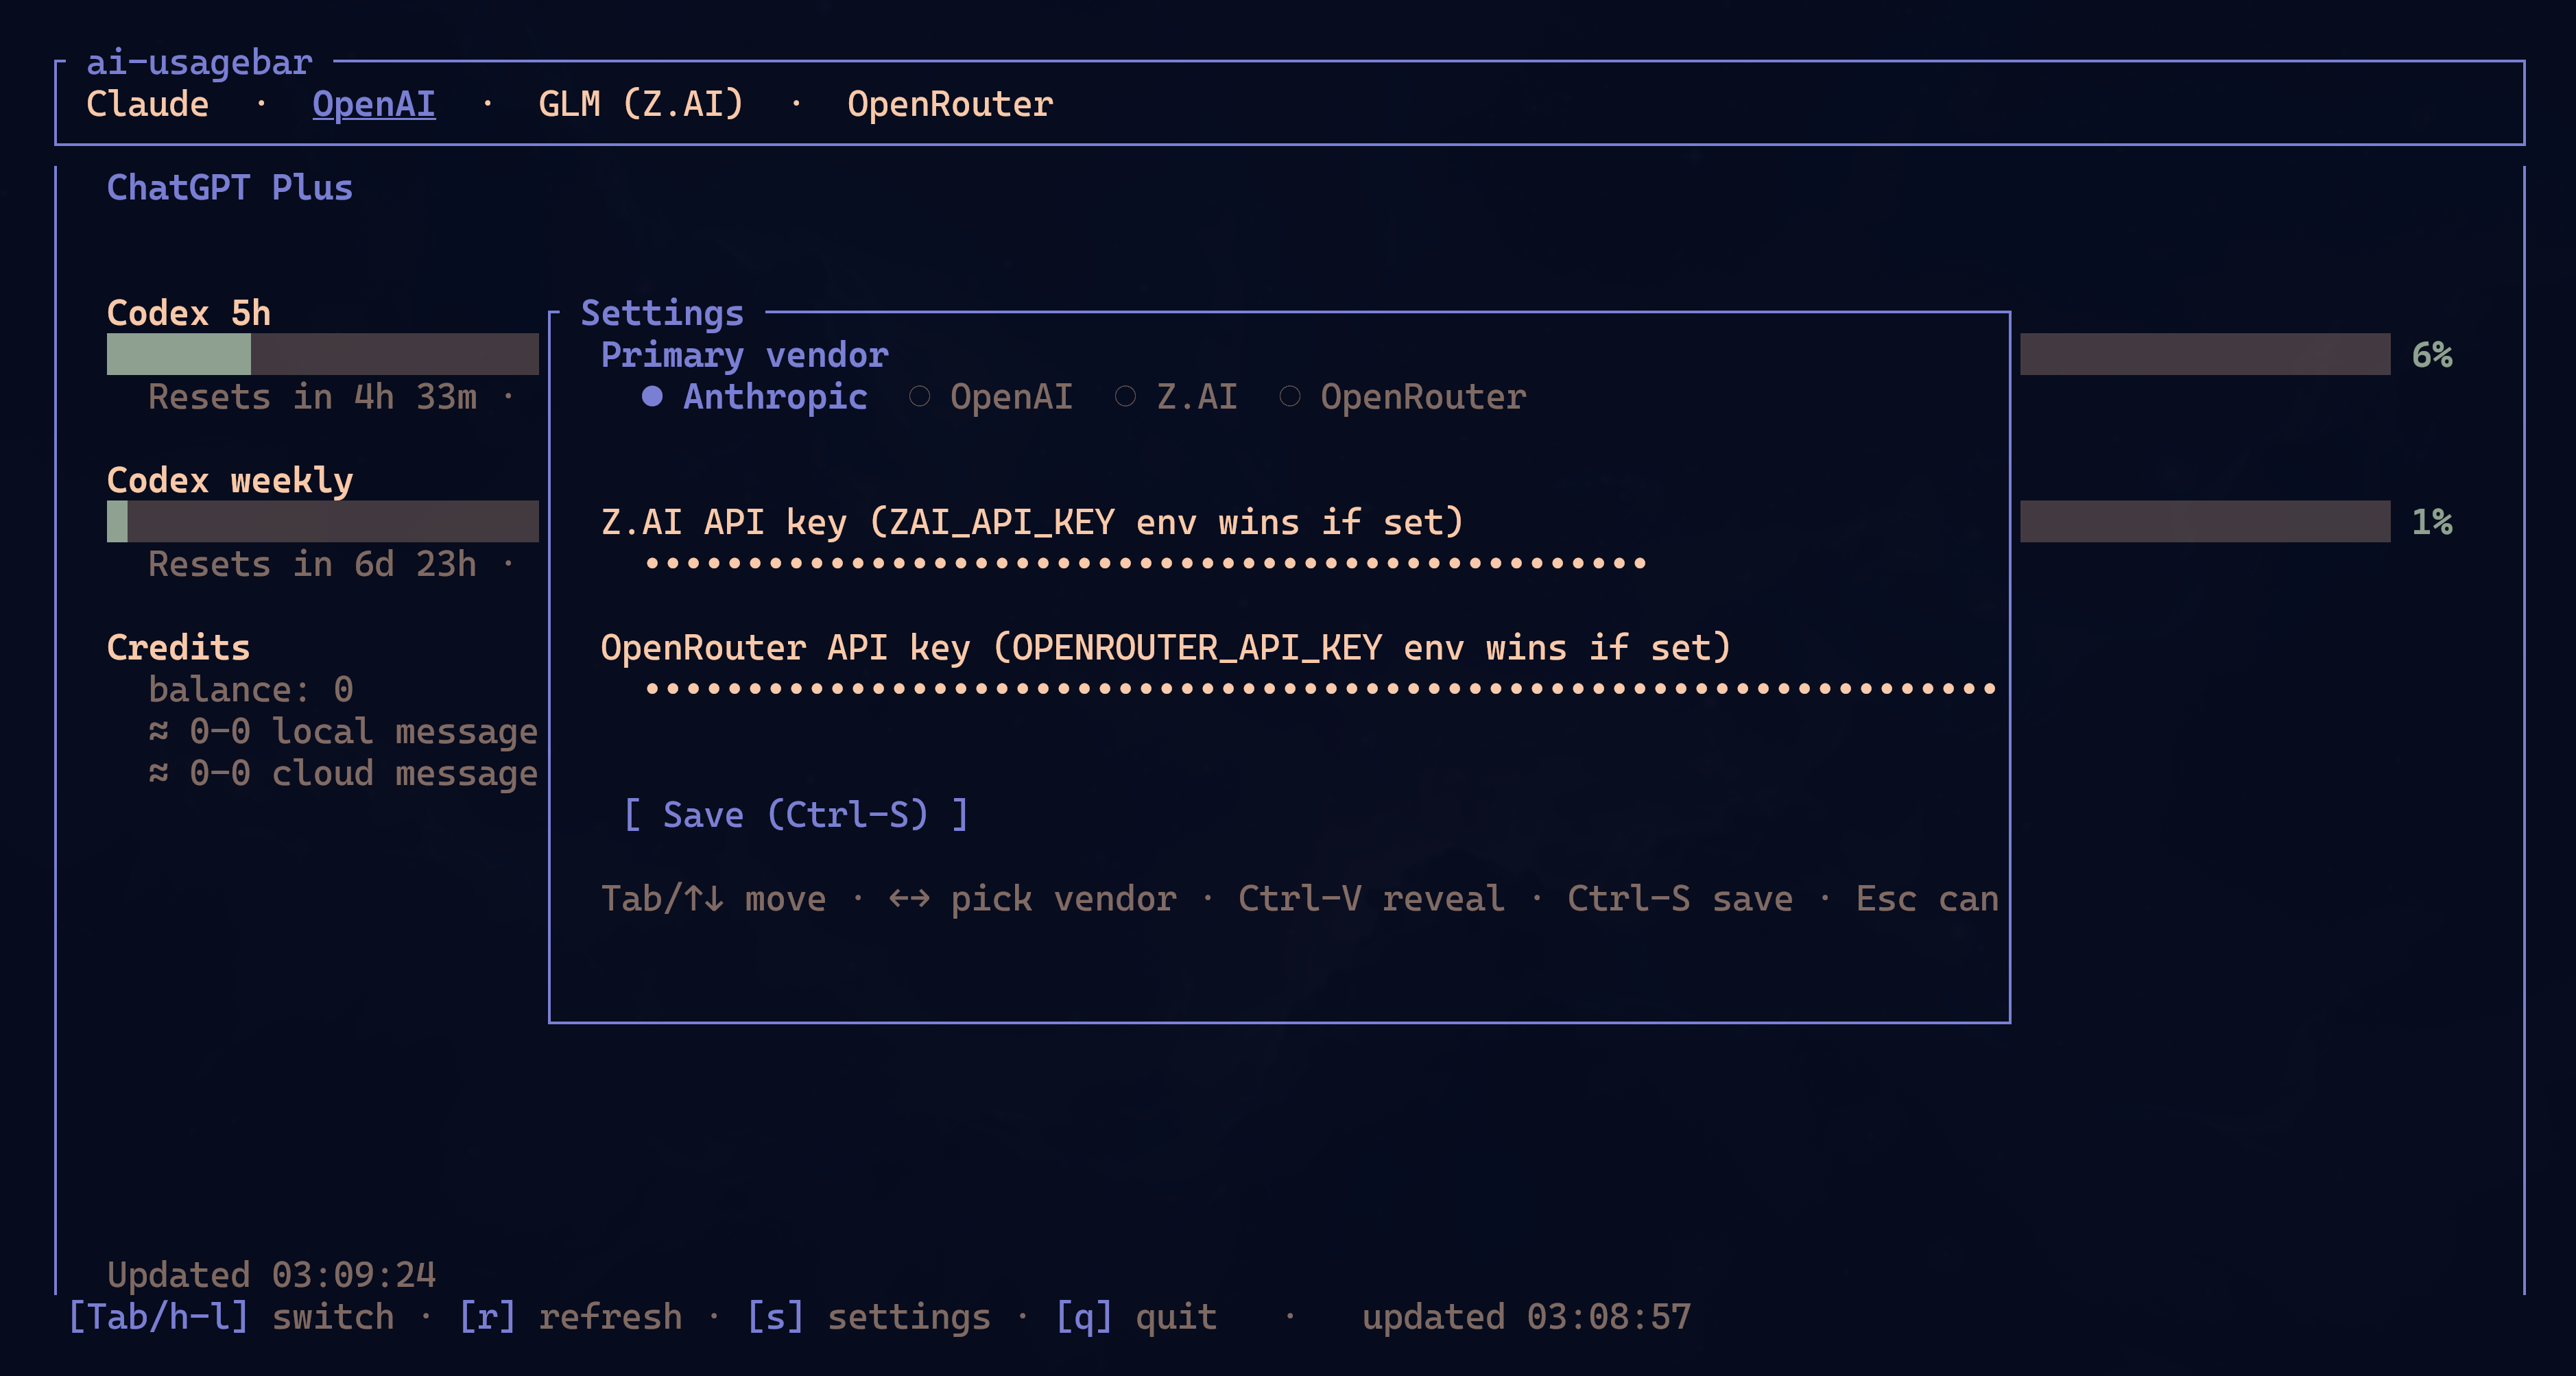Click the ai-usagebar title

coord(200,62)
